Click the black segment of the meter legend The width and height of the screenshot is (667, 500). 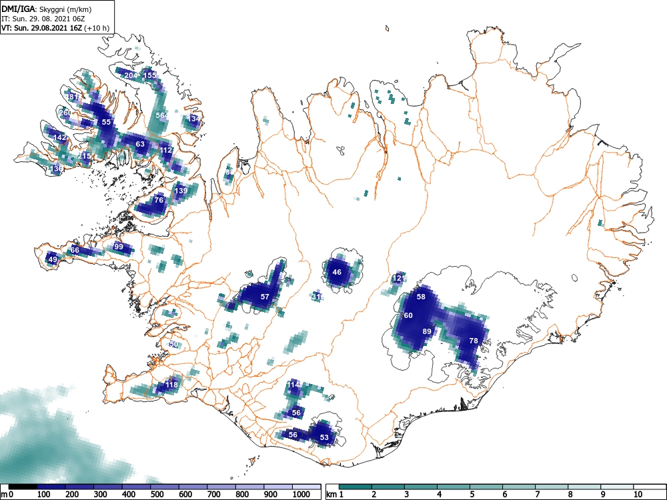click(23, 487)
